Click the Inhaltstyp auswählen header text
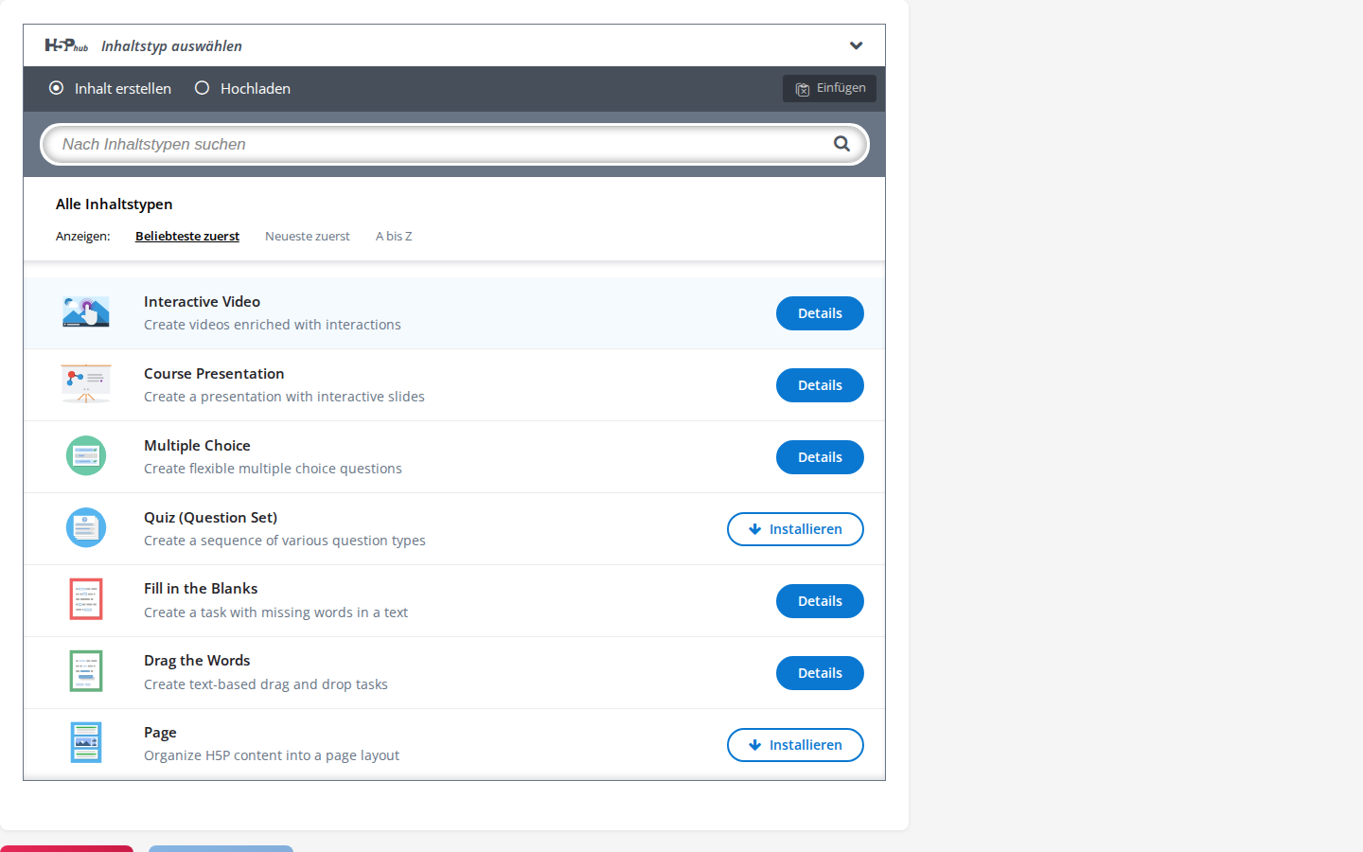The width and height of the screenshot is (1363, 852). [171, 46]
